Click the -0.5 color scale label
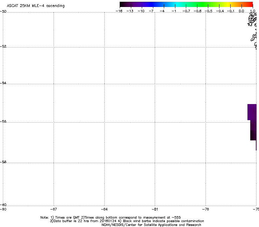This screenshot has width=259, height=227. tap(209, 11)
